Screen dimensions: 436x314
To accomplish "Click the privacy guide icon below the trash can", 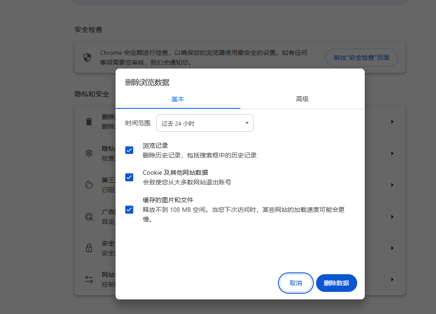I will click(89, 153).
